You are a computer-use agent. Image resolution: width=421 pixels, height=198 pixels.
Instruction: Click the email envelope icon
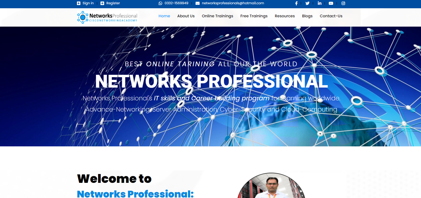pos(198,3)
